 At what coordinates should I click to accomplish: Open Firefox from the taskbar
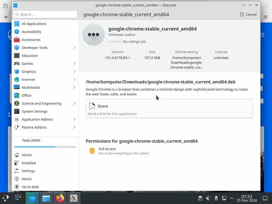60,198
